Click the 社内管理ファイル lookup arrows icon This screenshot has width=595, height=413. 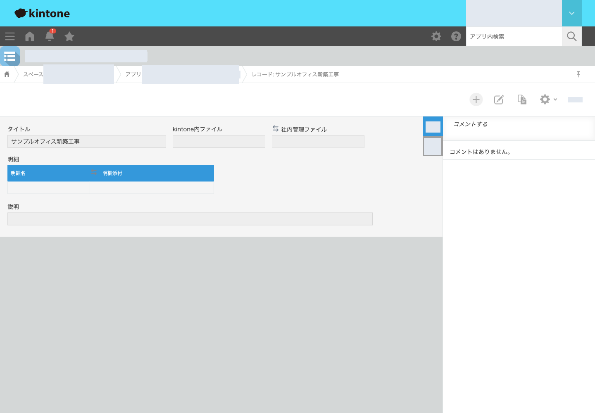[x=276, y=129]
